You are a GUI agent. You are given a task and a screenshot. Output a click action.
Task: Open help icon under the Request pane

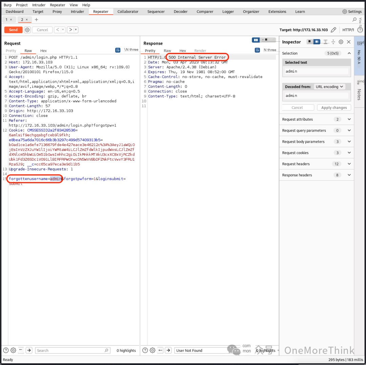pyautogui.click(x=6, y=350)
